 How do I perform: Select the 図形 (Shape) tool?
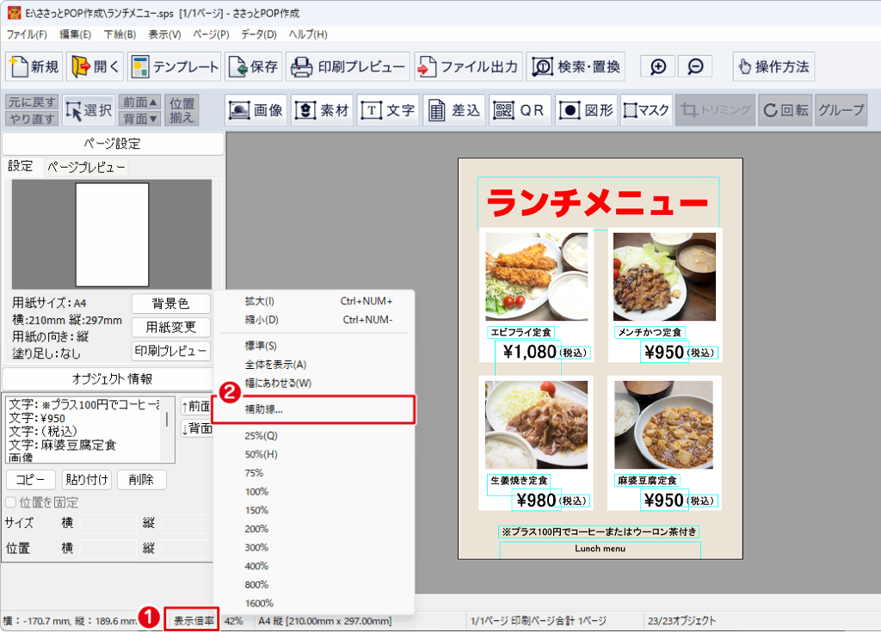click(586, 110)
